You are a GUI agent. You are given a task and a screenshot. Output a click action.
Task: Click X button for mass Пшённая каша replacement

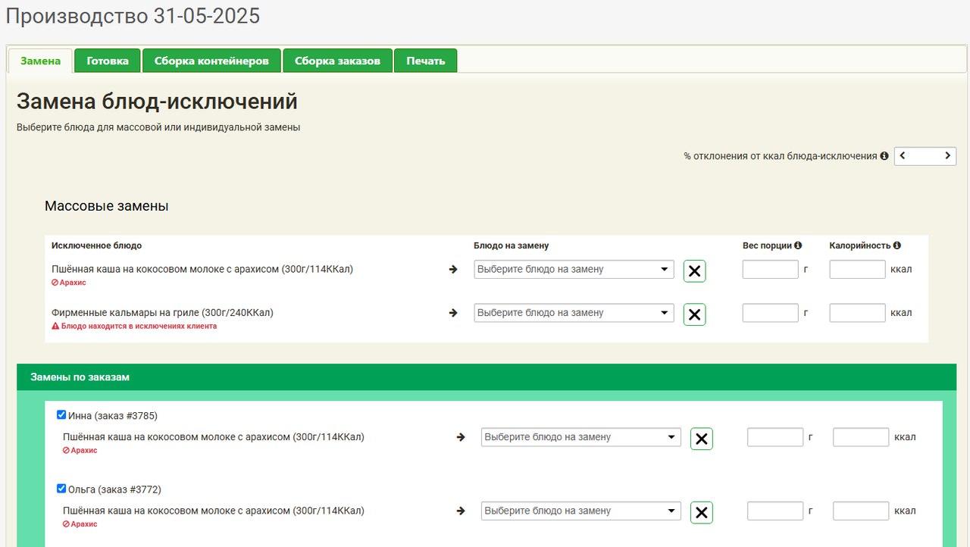click(694, 271)
